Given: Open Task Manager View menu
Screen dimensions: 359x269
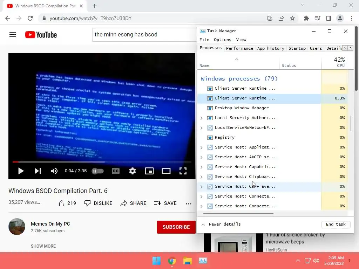Looking at the screenshot, I should click(241, 40).
